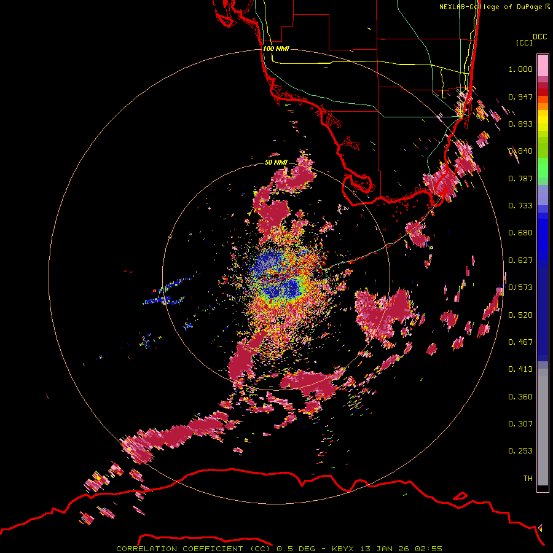Click the 0.787 legend value
553x553 pixels.
coord(520,178)
